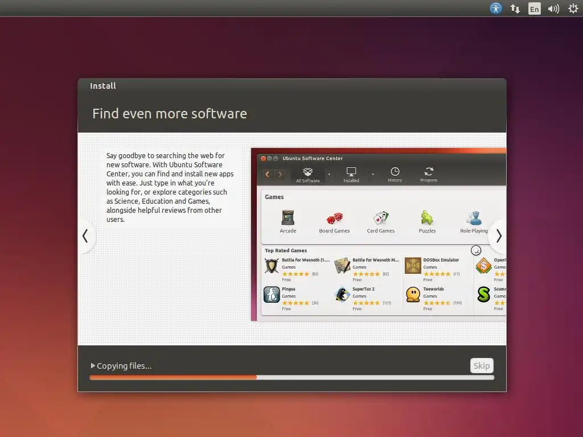Click the "Copying files..." status text
Viewport: 583px width, 437px height.
coord(124,366)
